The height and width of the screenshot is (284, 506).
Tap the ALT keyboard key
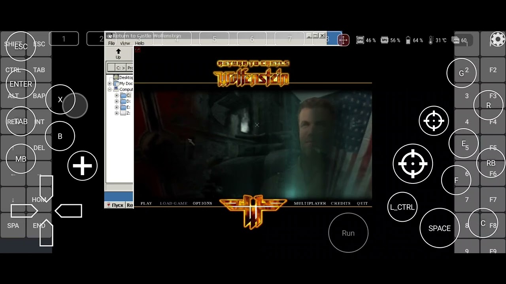pyautogui.click(x=13, y=96)
